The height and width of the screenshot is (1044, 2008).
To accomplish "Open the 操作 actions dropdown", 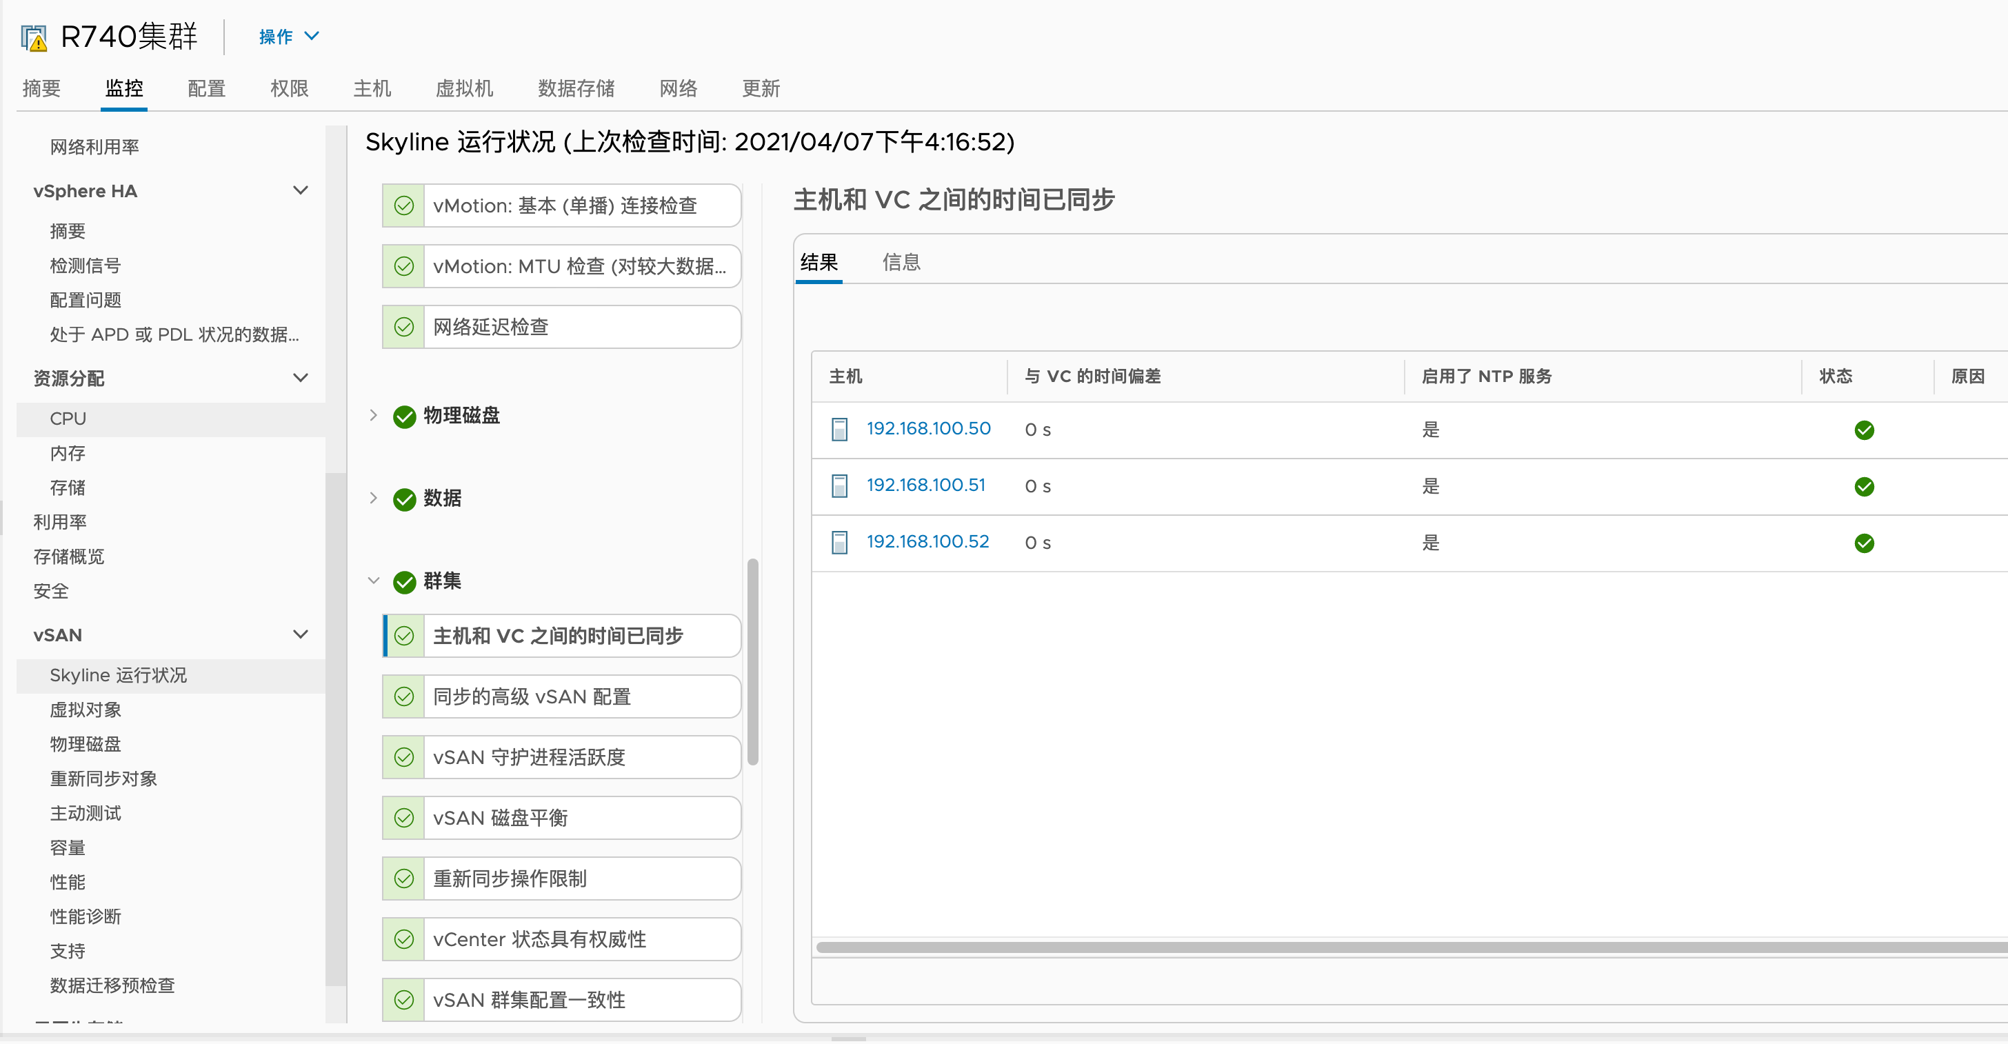I will coord(288,37).
